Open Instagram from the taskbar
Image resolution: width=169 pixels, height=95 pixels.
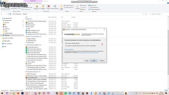coord(48,93)
